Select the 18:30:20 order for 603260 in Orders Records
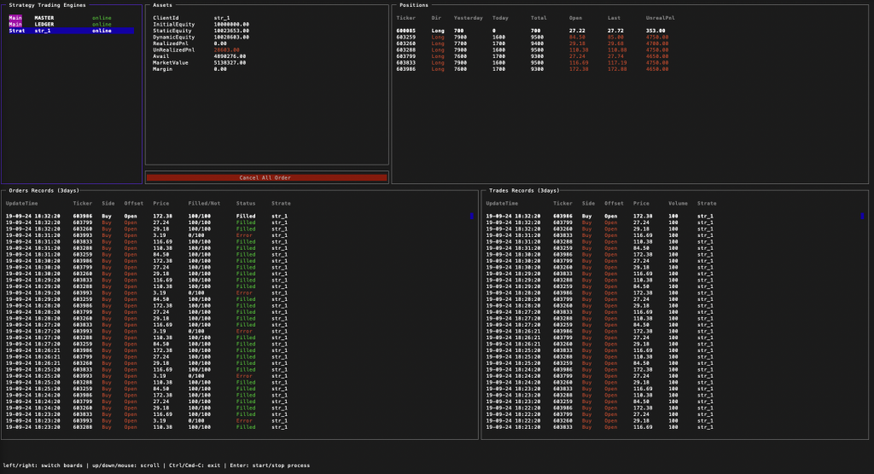 click(147, 274)
